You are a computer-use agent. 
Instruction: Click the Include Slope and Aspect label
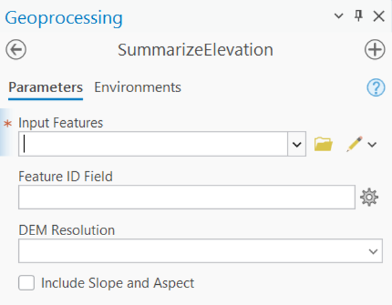tap(118, 283)
